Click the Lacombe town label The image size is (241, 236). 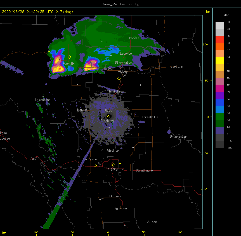click(126, 54)
